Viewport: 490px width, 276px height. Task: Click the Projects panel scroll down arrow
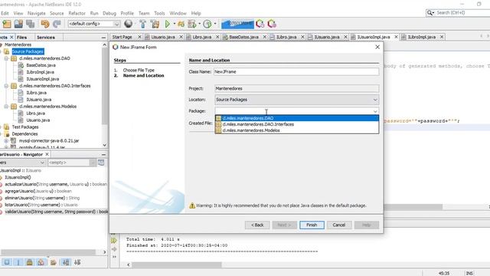104,145
